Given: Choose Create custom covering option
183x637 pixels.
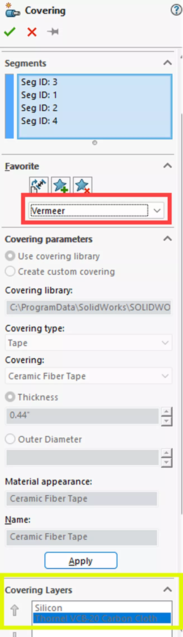Looking at the screenshot, I should point(10,271).
